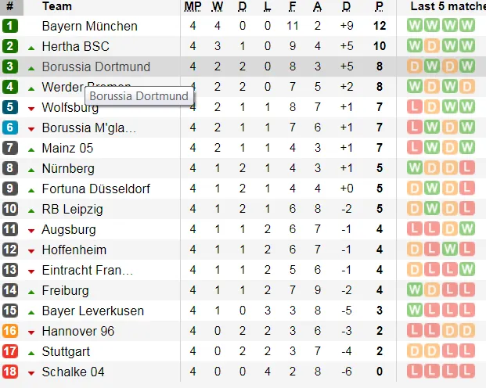Click the Borussia Dortmund tooltip label
Screen dimensions: 486x388
[x=139, y=96]
